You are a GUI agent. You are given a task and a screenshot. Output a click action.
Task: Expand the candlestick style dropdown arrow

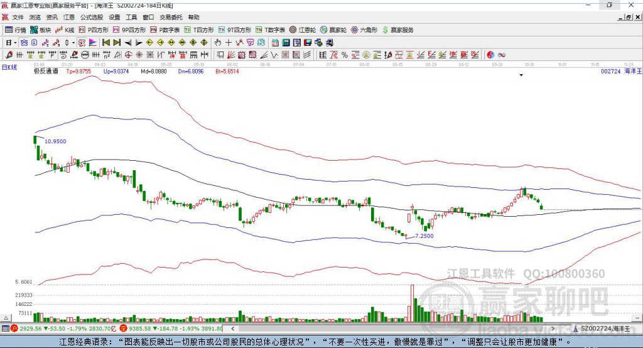pyautogui.click(x=73, y=43)
